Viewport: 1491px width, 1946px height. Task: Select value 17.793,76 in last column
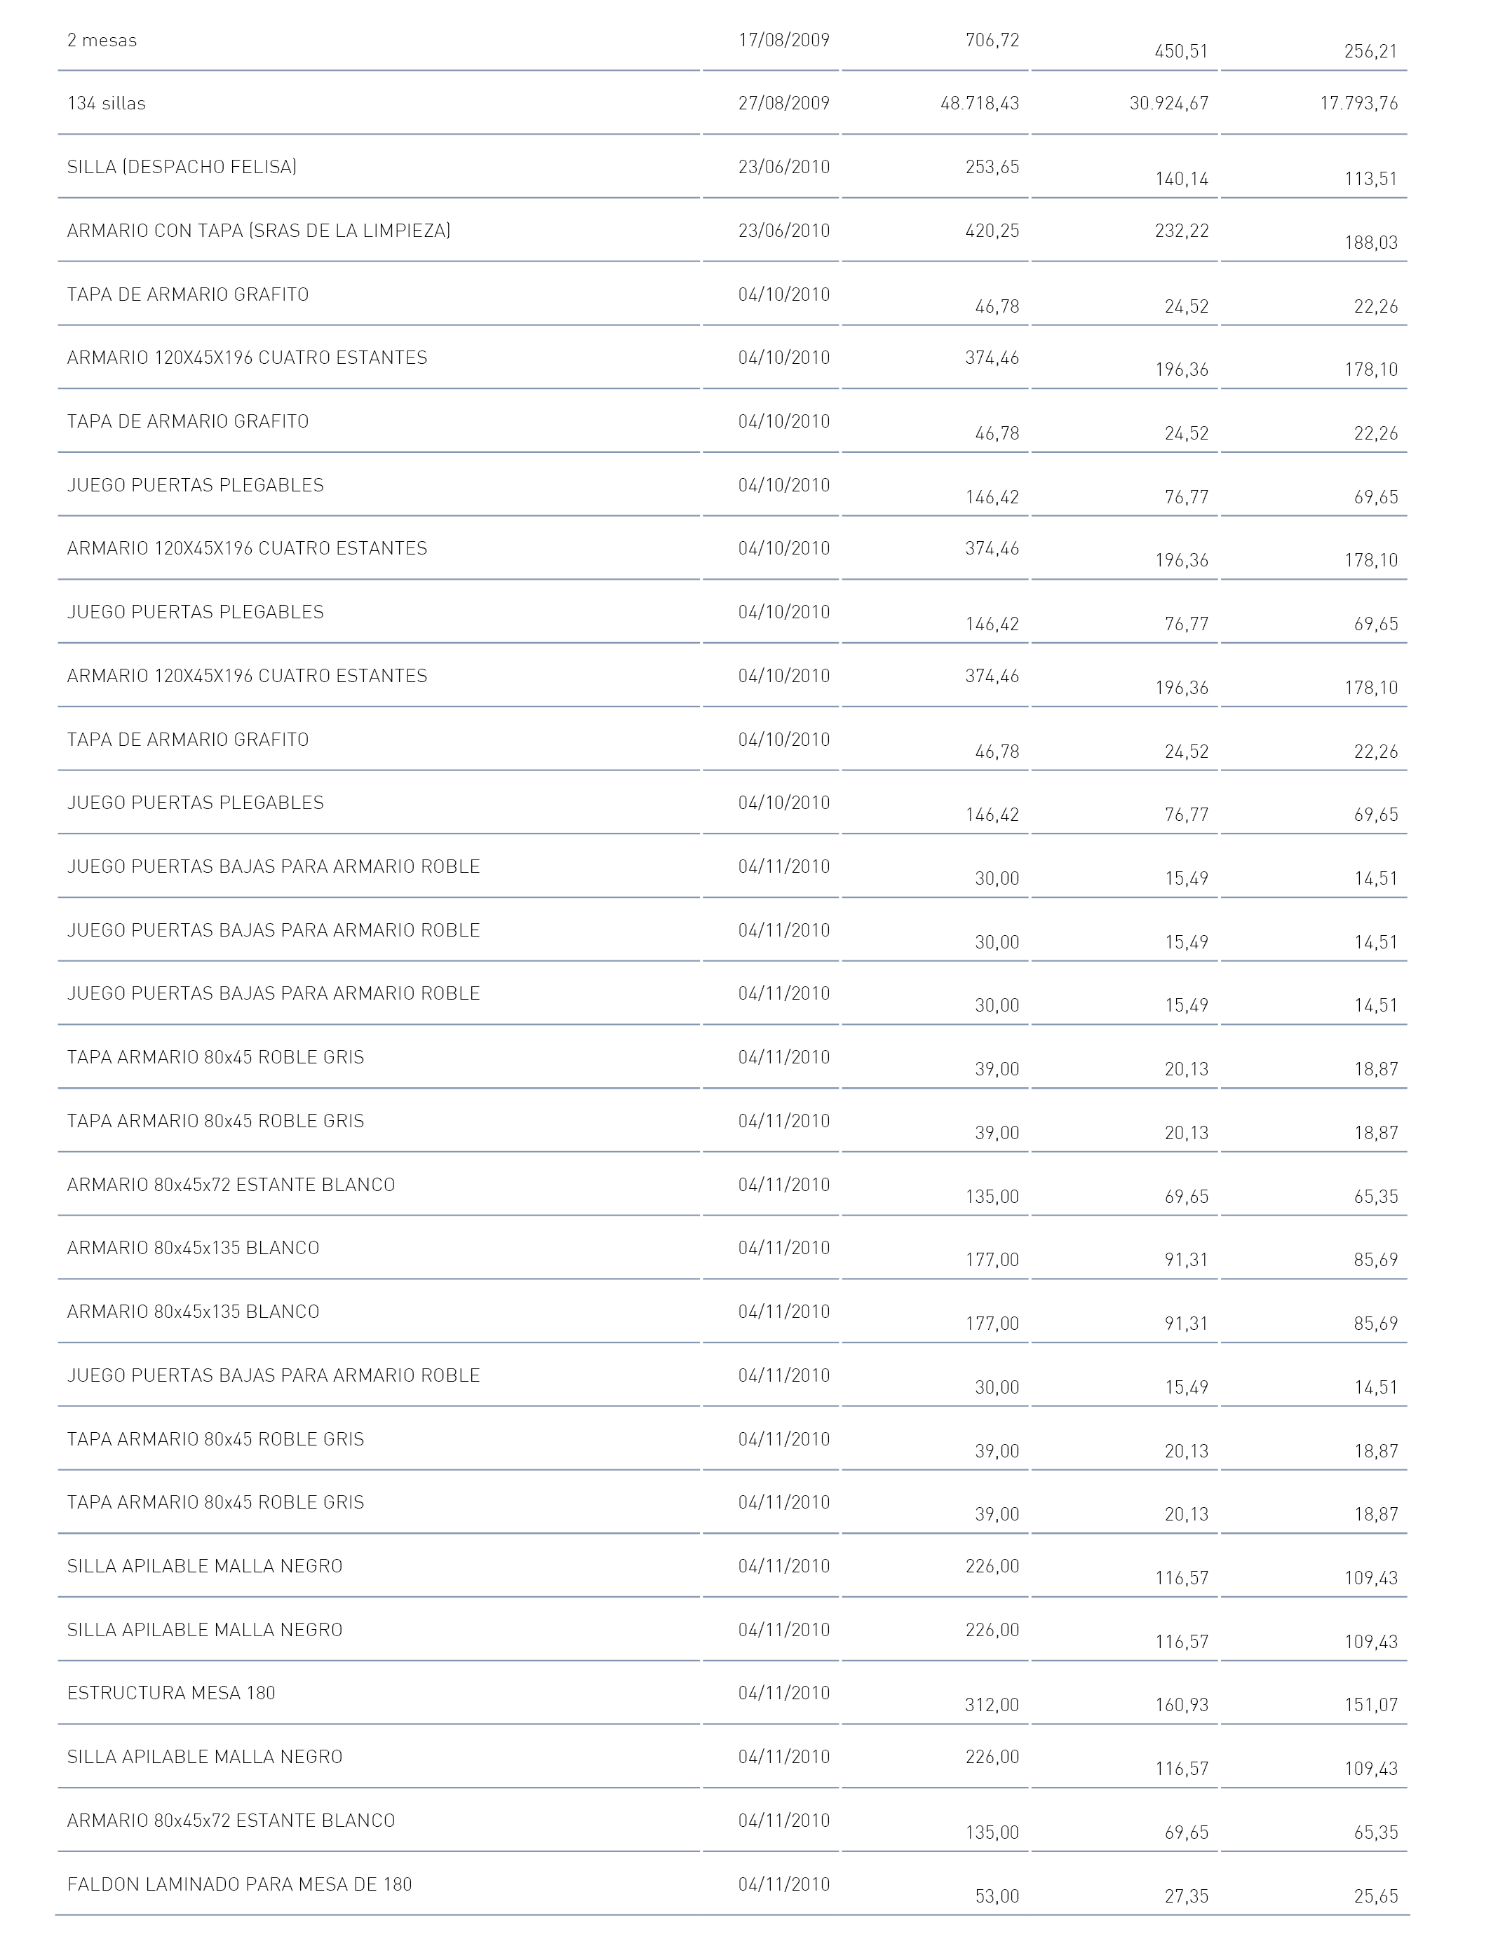click(1358, 104)
